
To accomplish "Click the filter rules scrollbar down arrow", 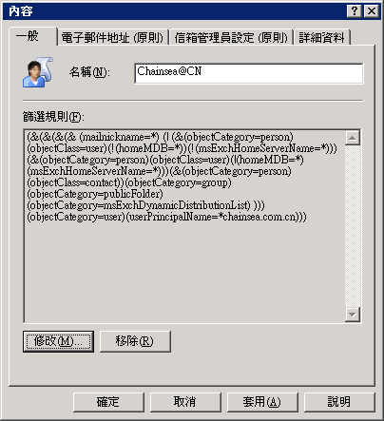I will [353, 315].
